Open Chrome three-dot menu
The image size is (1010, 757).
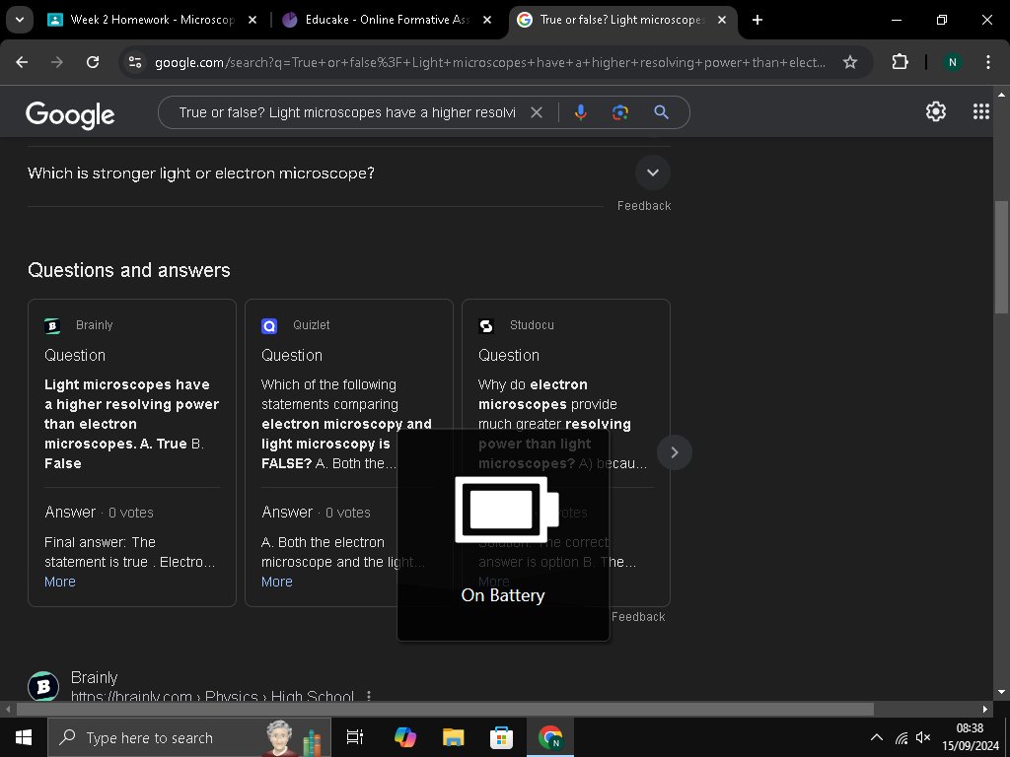[988, 62]
